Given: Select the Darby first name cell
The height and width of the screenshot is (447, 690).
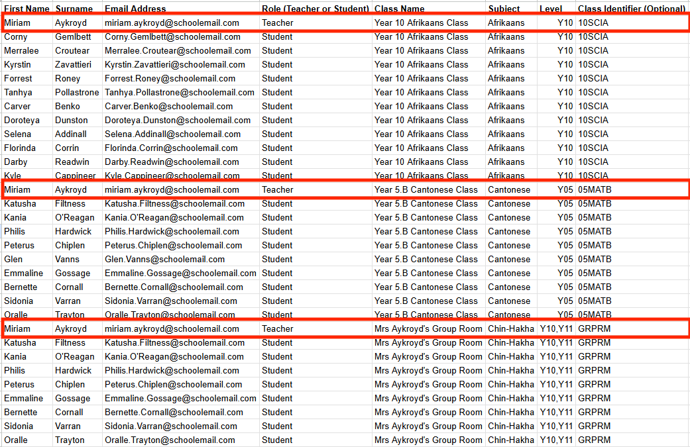Looking at the screenshot, I should (27, 162).
